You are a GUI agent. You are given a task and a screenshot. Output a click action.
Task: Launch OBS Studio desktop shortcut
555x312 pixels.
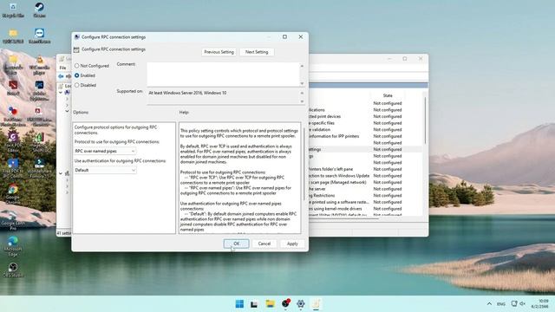[x=13, y=270]
